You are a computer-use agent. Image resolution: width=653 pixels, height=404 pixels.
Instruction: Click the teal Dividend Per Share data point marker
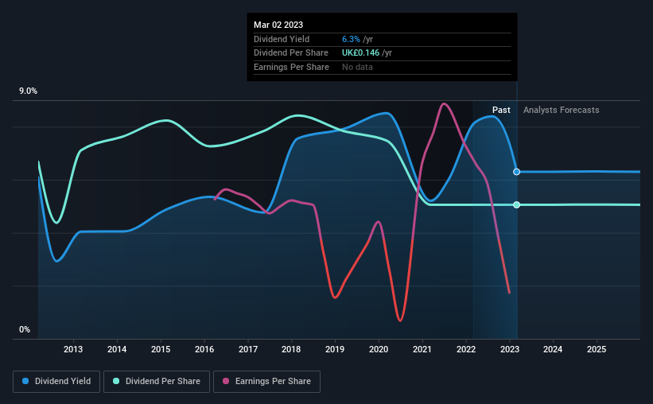516,205
